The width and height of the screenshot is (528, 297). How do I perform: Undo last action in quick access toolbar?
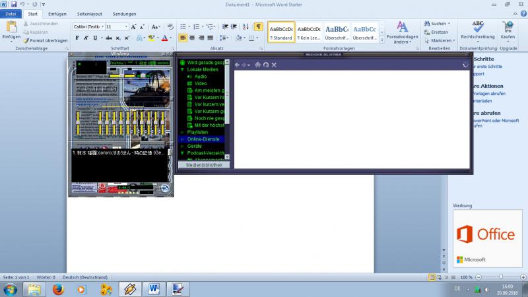coord(22,5)
